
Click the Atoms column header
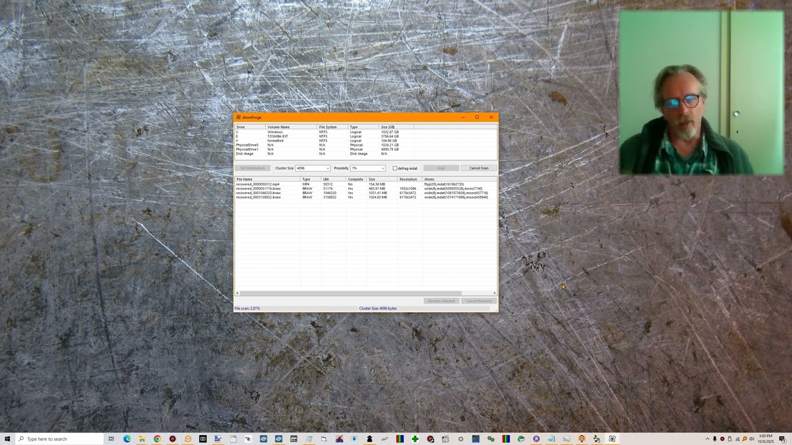460,179
